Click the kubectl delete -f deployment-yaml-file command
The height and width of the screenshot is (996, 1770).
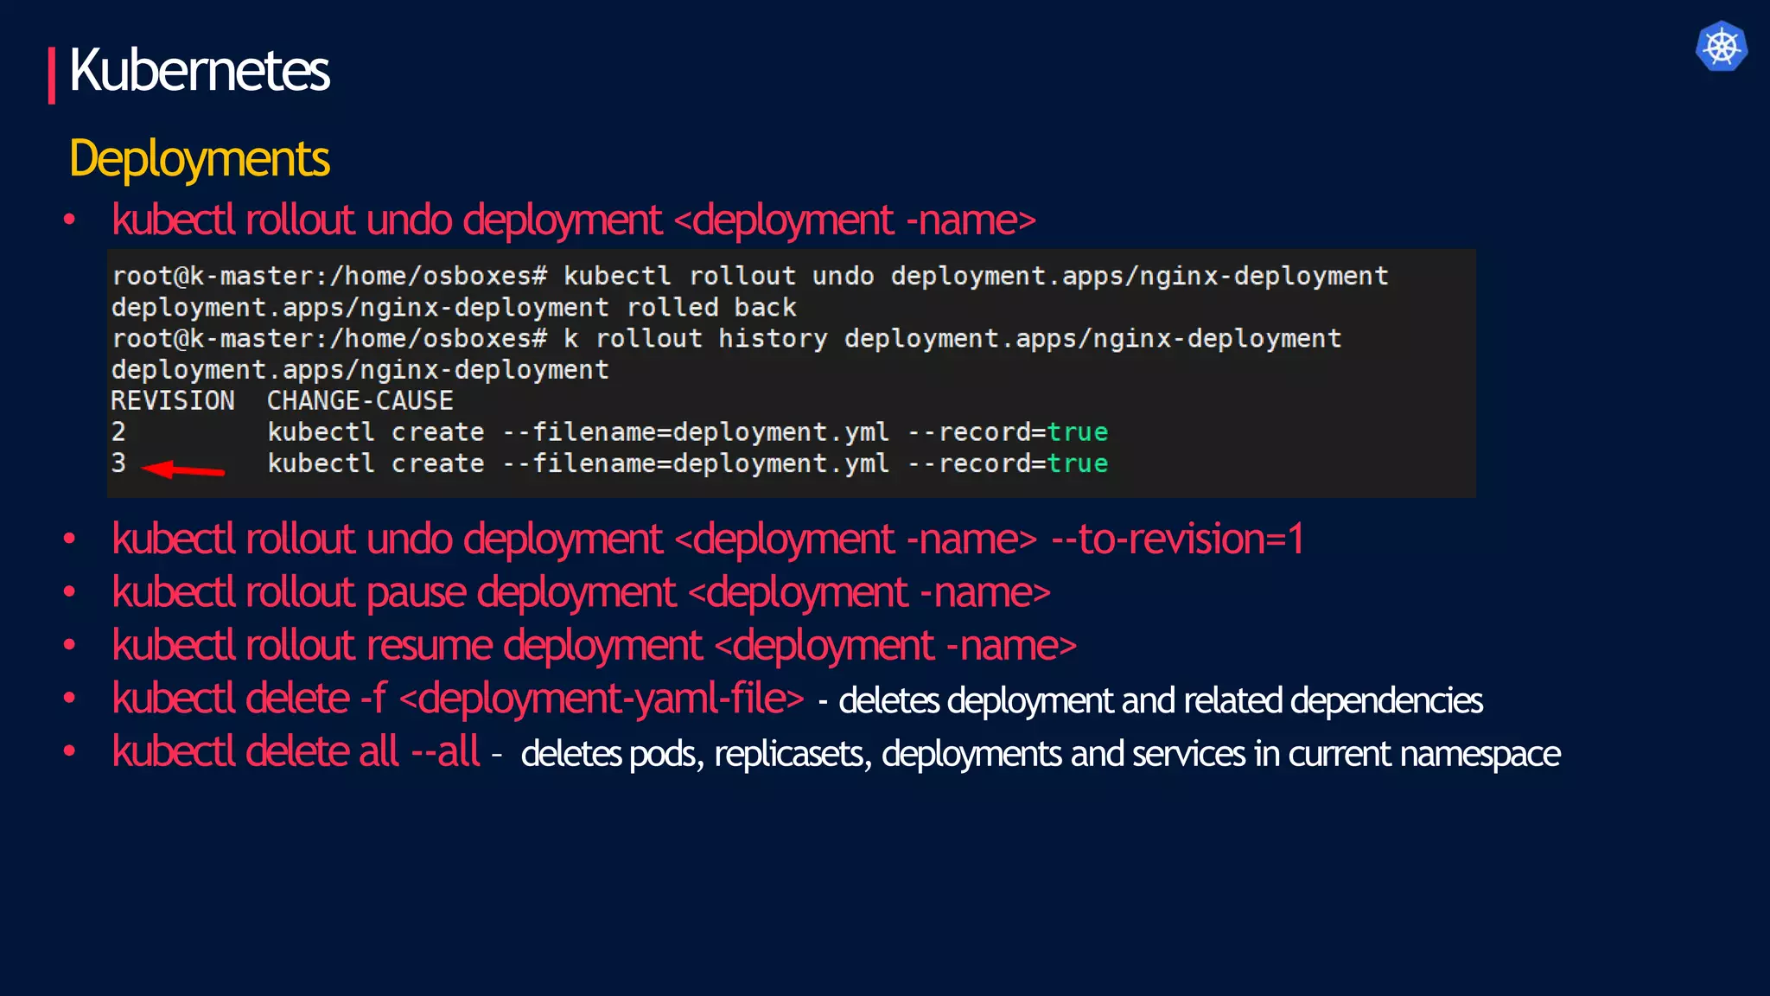458,699
